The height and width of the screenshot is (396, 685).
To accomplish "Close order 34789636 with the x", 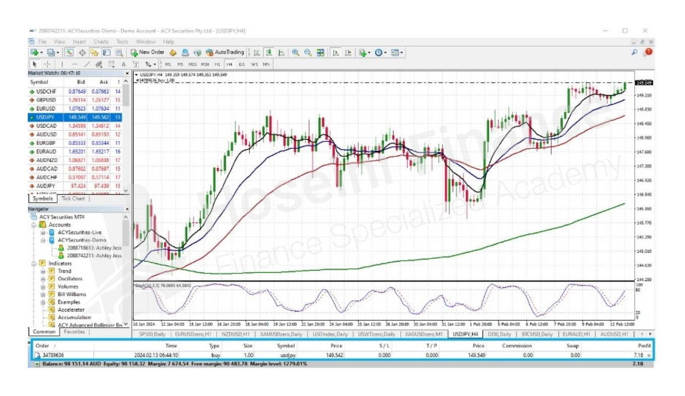I will tap(649, 356).
